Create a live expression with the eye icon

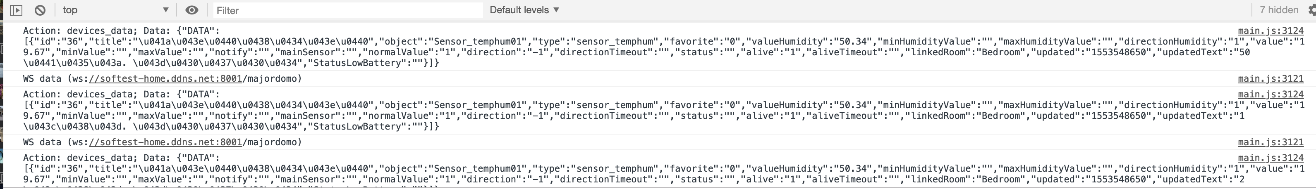191,10
